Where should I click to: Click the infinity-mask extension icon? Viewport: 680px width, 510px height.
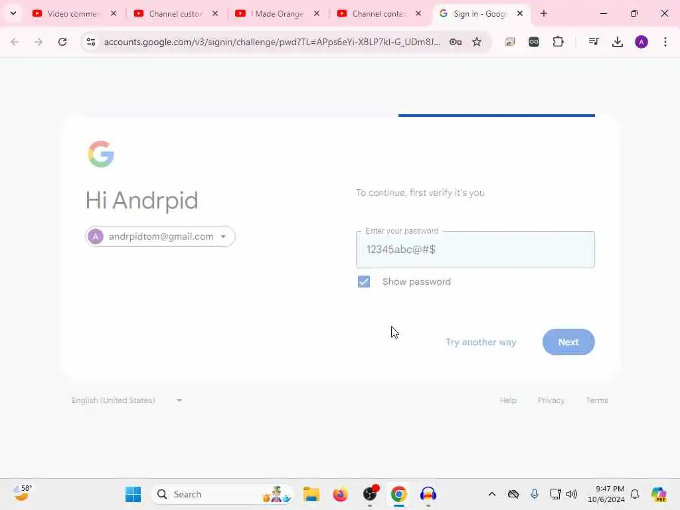534,42
